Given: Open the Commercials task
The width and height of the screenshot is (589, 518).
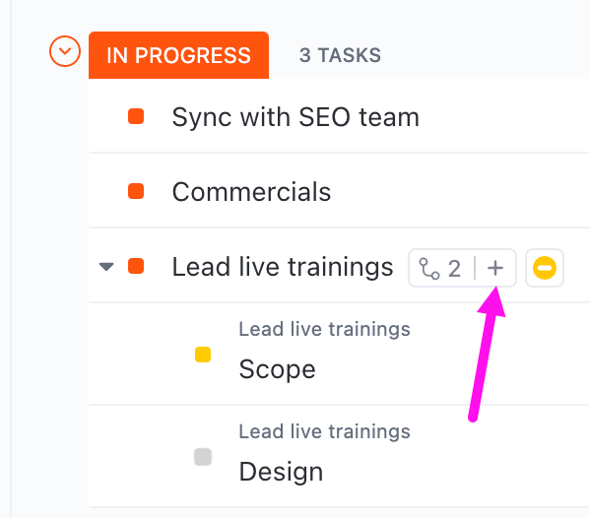Looking at the screenshot, I should [251, 192].
